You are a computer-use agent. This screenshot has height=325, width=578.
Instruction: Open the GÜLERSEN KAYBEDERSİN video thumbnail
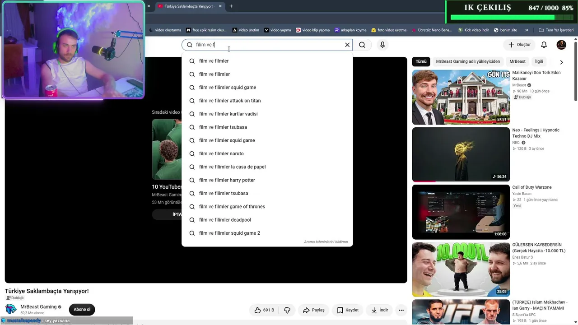(461, 269)
